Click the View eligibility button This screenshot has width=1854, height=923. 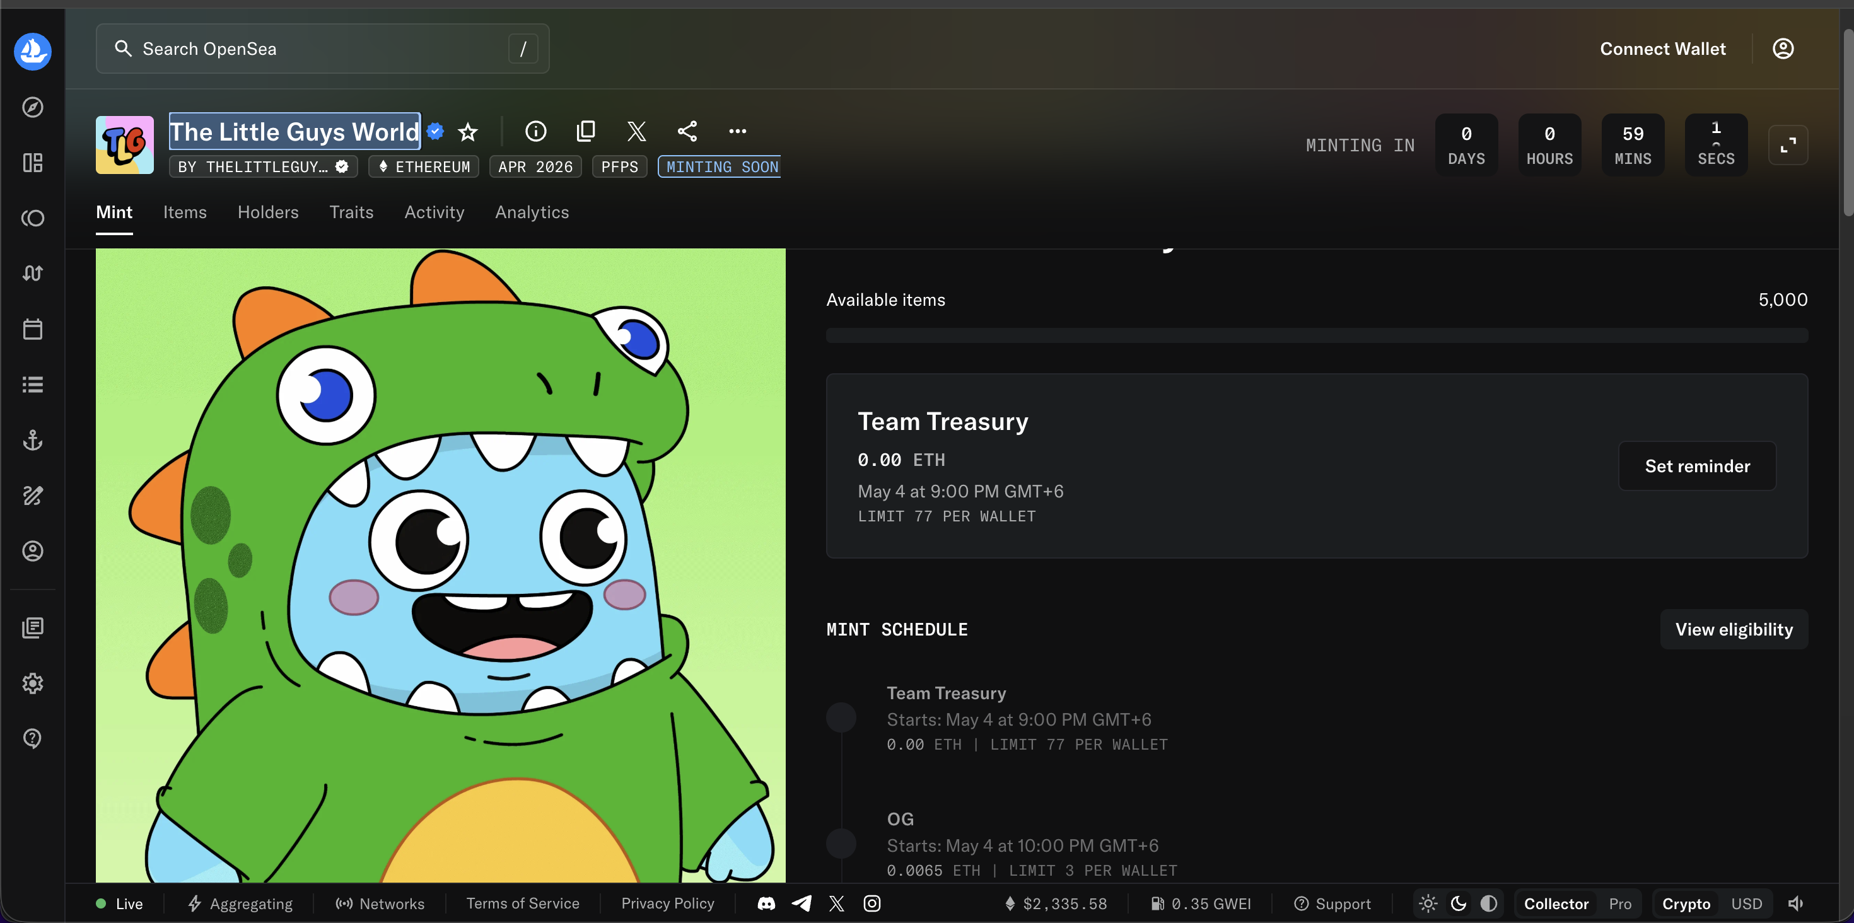[x=1734, y=629]
